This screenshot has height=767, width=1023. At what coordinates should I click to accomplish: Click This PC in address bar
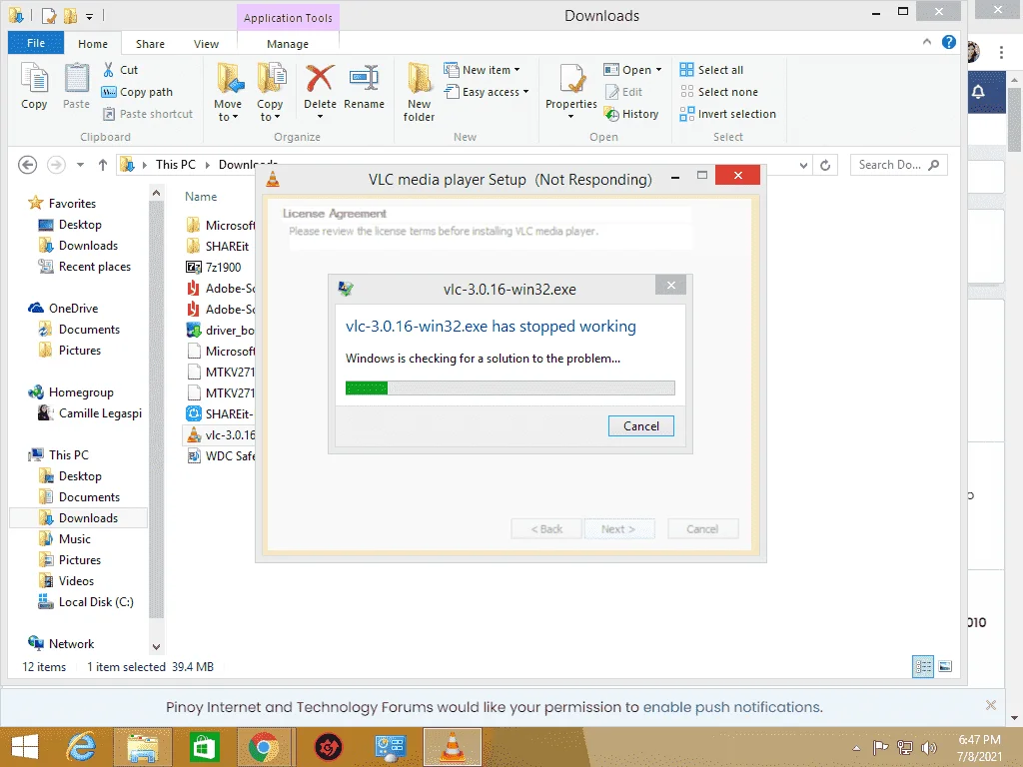(x=176, y=165)
